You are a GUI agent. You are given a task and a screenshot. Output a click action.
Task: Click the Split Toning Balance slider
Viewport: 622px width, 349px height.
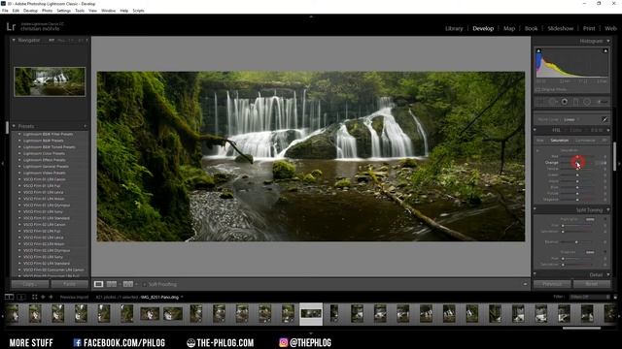[577, 241]
